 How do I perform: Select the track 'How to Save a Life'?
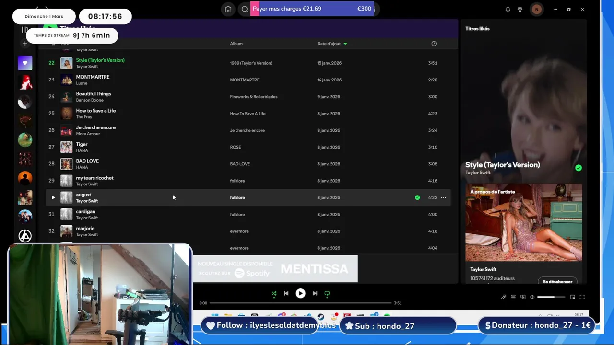96,111
